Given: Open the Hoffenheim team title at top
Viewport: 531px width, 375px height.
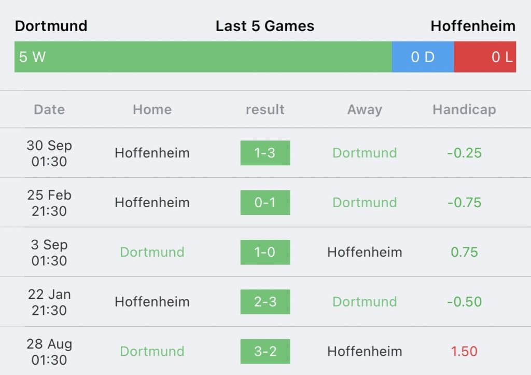Looking at the screenshot, I should (473, 26).
